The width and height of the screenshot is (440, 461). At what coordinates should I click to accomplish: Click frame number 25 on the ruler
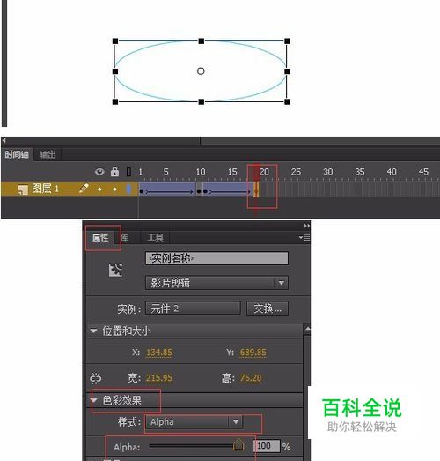point(296,172)
